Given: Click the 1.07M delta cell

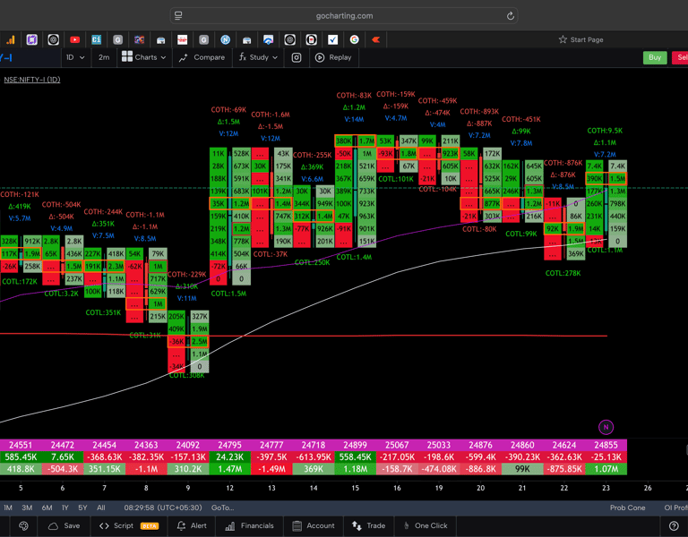Looking at the screenshot, I should [606, 469].
